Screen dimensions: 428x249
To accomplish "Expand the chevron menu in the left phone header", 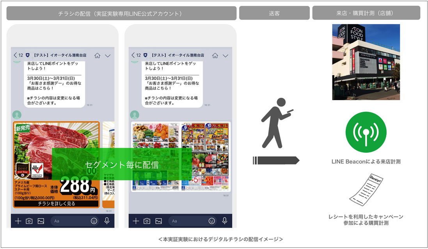I will (x=108, y=55).
